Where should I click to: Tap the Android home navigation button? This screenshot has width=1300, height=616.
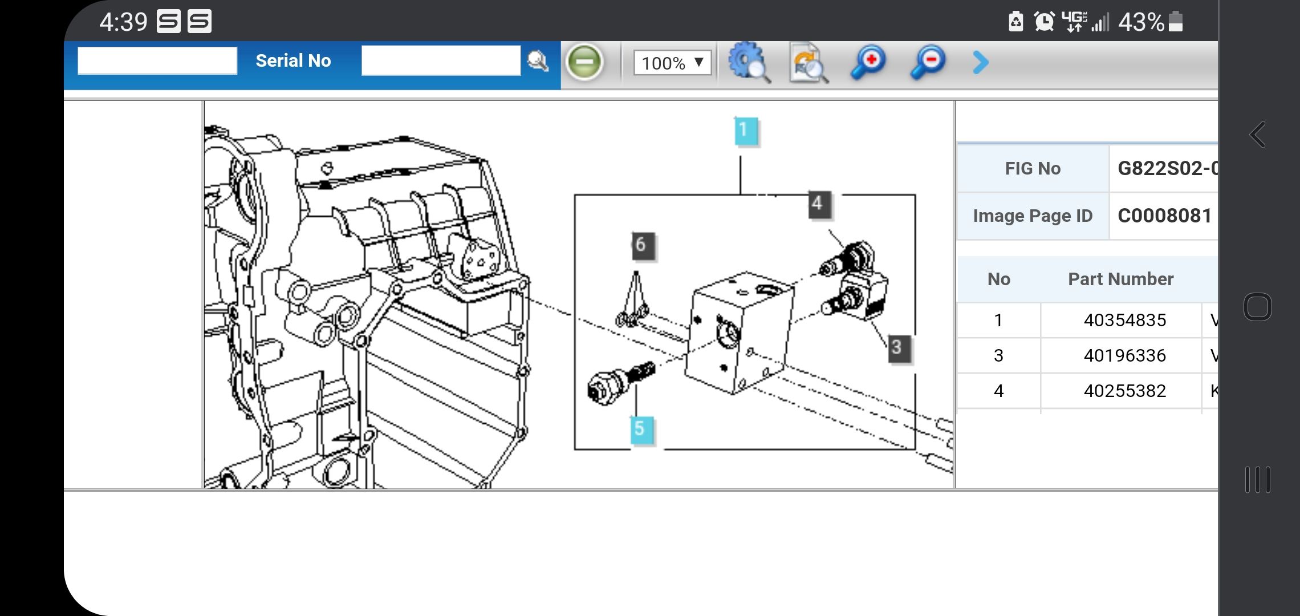click(x=1257, y=307)
